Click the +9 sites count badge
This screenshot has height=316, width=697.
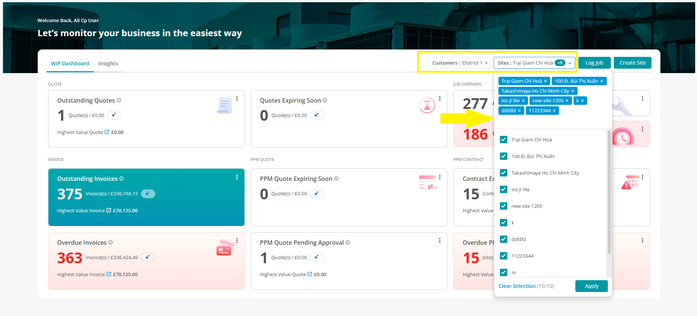click(560, 63)
